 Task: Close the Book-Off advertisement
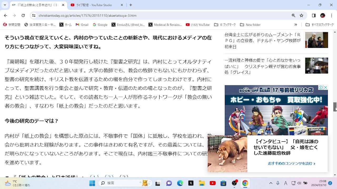[325, 87]
